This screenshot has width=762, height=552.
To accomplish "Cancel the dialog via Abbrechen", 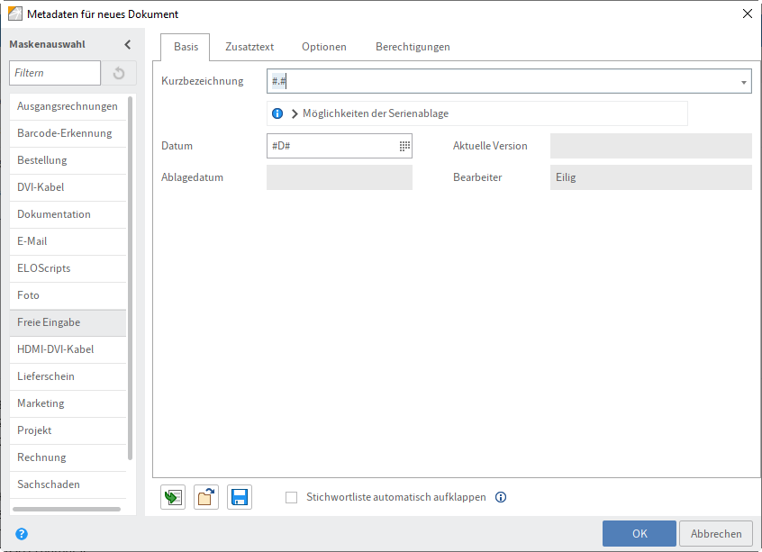I will pos(716,533).
